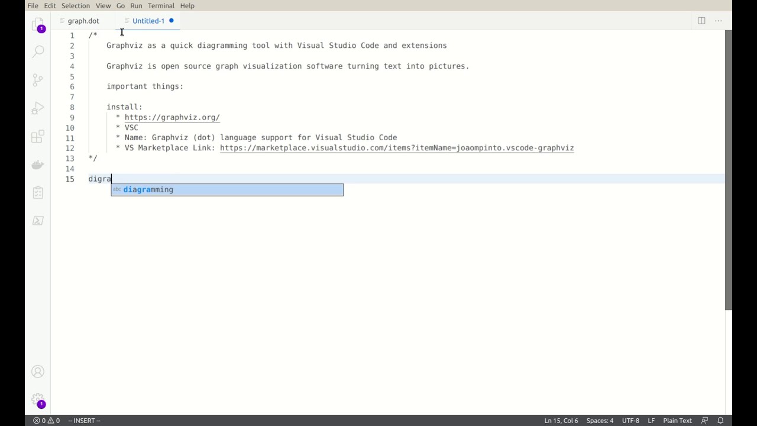Click the errors and warnings status indicator
This screenshot has width=757, height=426.
click(46, 421)
